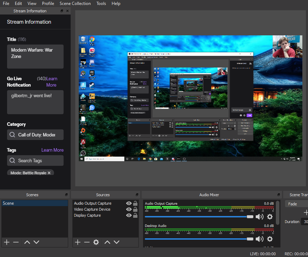Expand the Search Tags field

click(x=35, y=160)
